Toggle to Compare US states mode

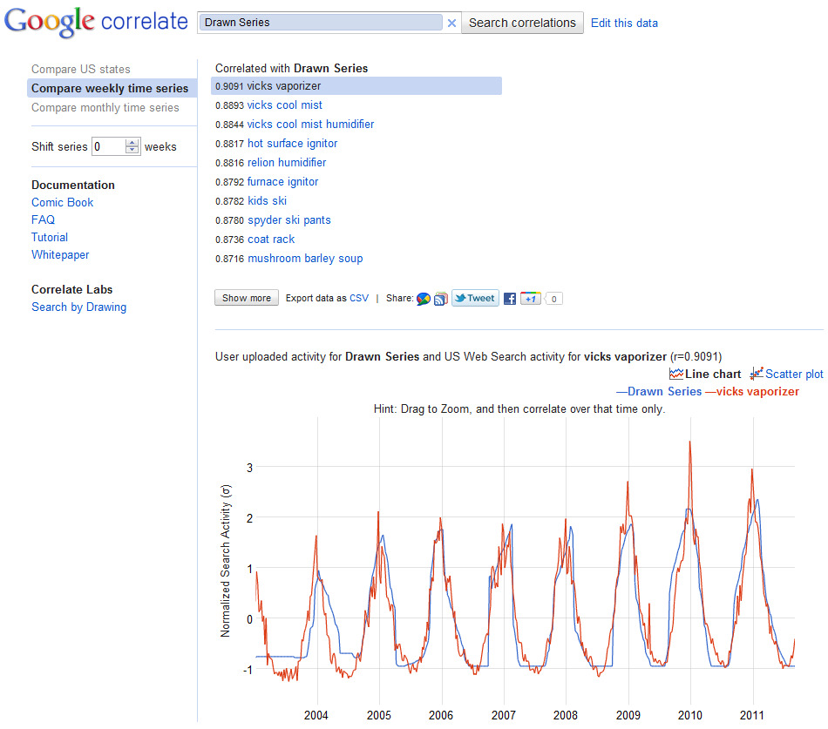point(80,69)
